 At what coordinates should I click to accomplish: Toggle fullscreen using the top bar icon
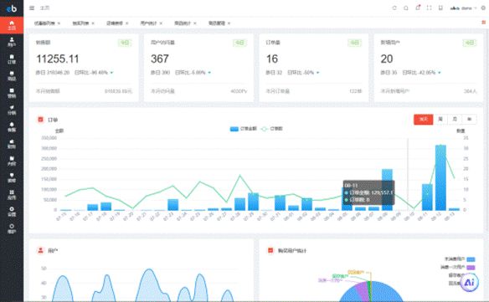point(429,8)
